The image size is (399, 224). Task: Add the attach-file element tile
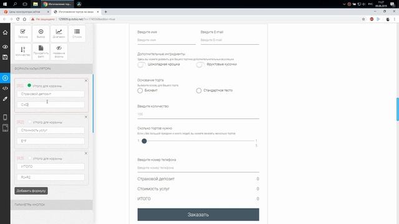click(x=41, y=52)
